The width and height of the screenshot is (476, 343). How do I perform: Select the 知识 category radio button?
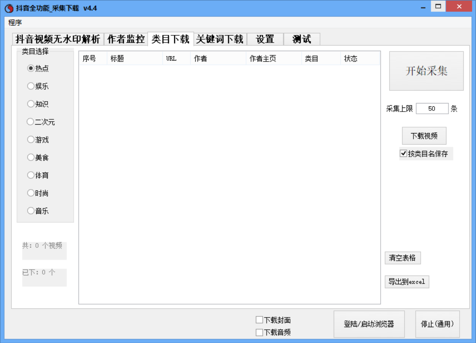click(38, 104)
